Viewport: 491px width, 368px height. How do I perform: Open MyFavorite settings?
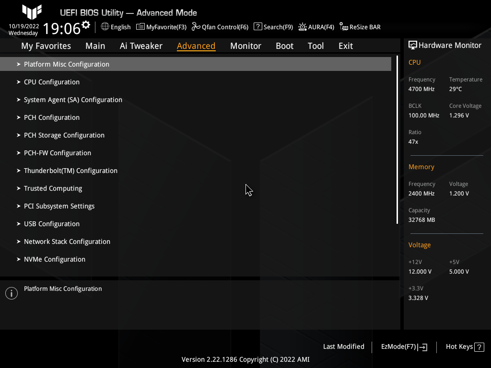(x=161, y=27)
